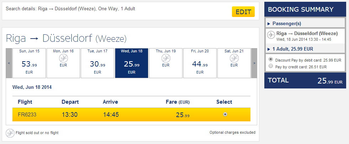Select flight FR6233 radio button
349x144 pixels.
[225, 114]
